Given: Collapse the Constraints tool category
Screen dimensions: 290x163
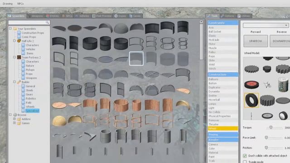Looking at the screenshot, I should [x=223, y=23].
